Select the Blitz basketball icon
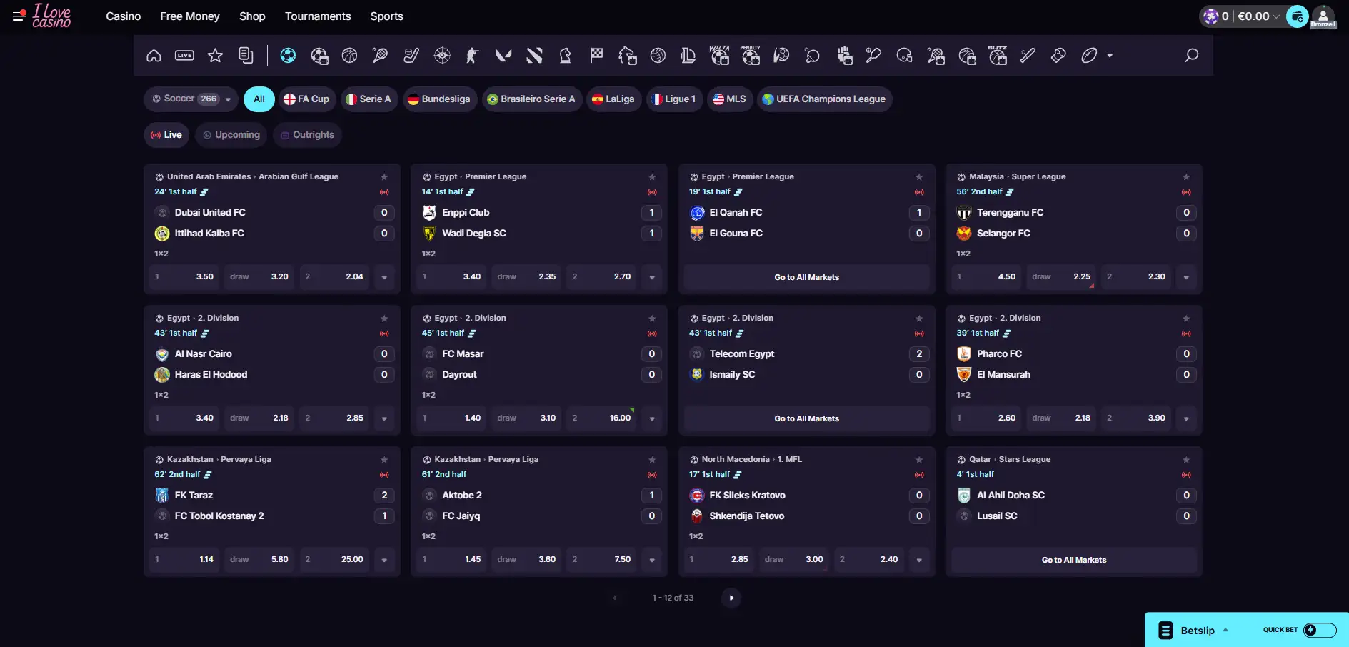Viewport: 1349px width, 647px height. pyautogui.click(x=998, y=56)
